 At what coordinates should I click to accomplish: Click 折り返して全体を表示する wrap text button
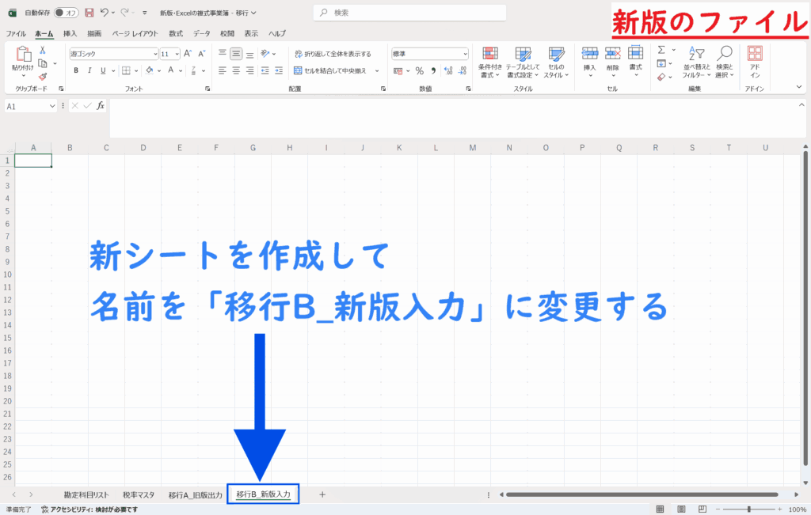[x=332, y=54]
